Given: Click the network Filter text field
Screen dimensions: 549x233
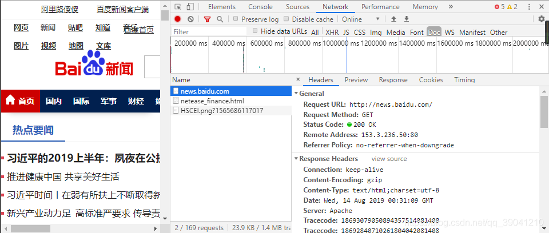Looking at the screenshot, I should point(209,31).
